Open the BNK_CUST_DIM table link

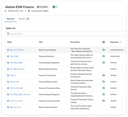tap(15, 107)
